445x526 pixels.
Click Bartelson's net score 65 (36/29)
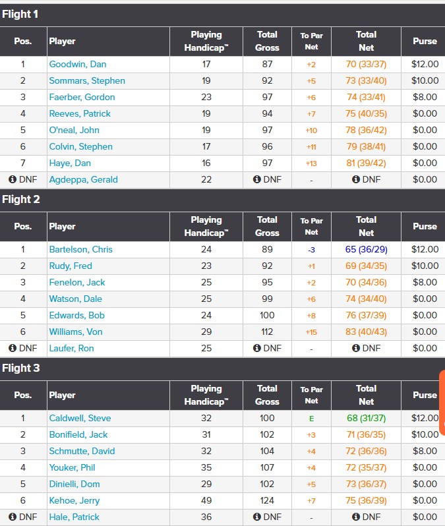coord(366,249)
